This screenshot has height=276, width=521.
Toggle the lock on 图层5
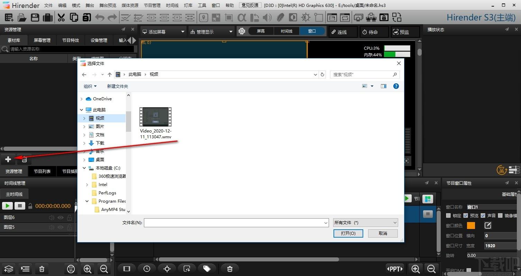point(70,227)
